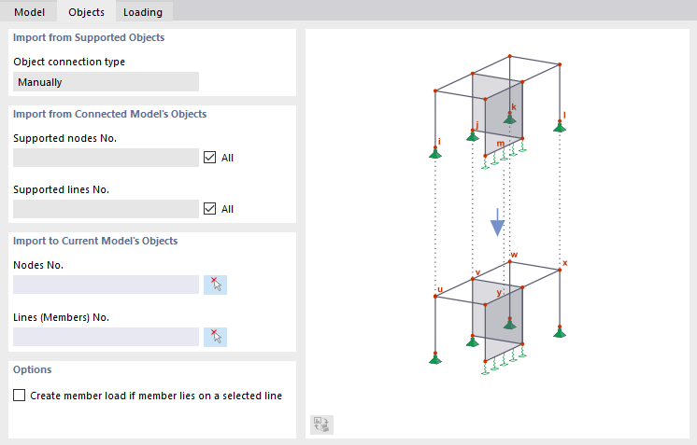Click the green support symbol under node l
The image size is (697, 445).
point(559,126)
